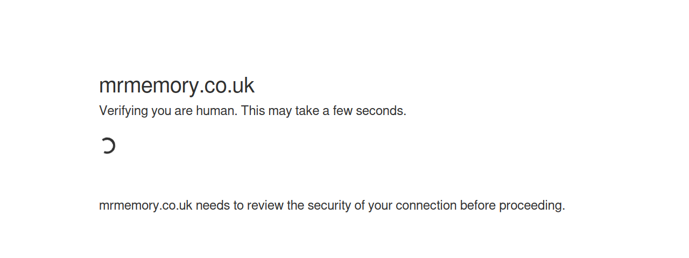Click the loading spinner icon

108,146
